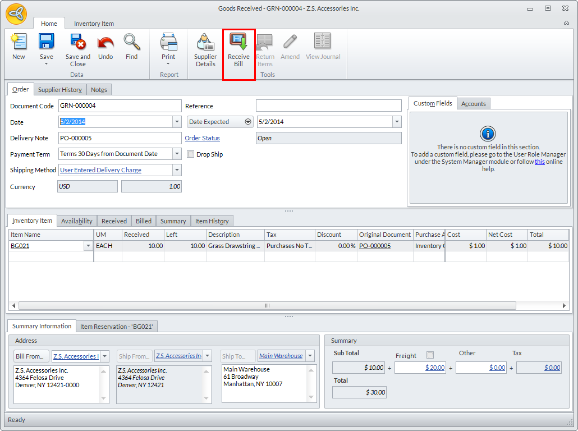
Task: Click the Print icon in Report
Action: pyautogui.click(x=168, y=43)
